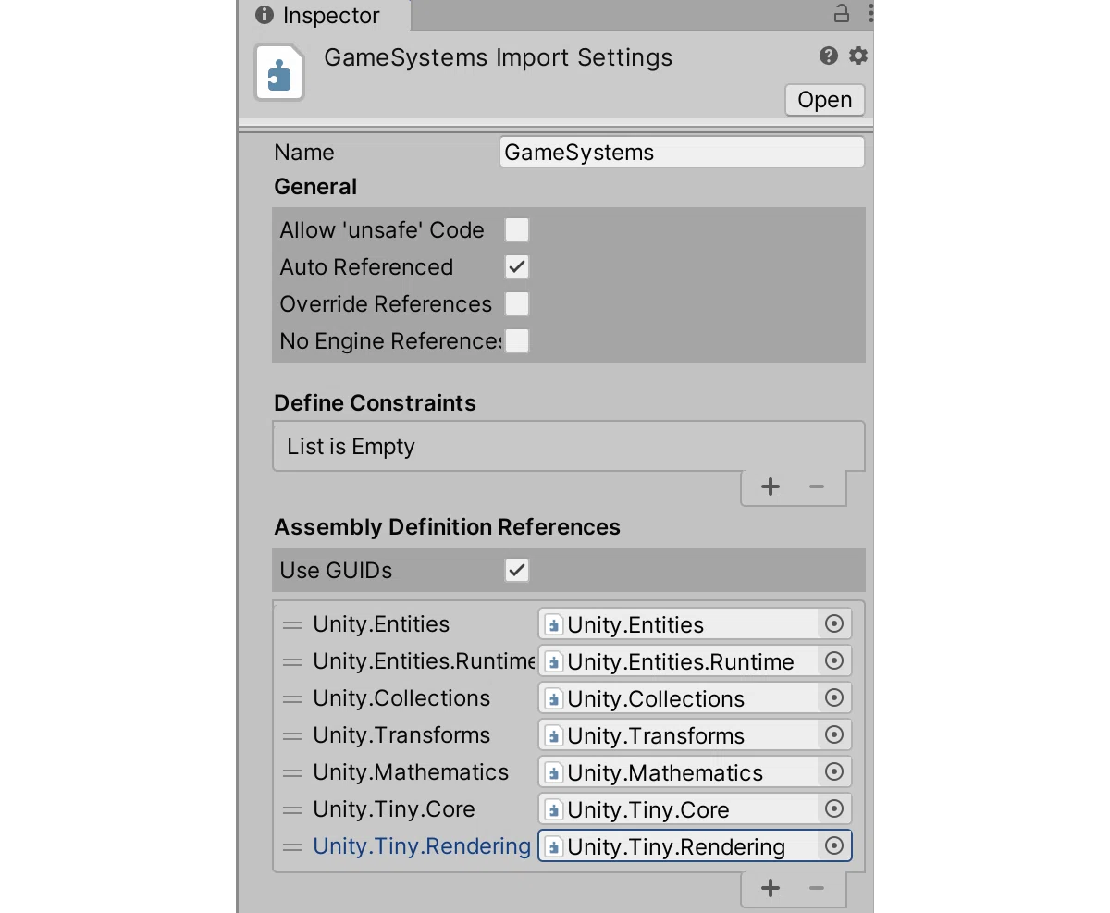The width and height of the screenshot is (1110, 913).
Task: Grab drag handle of Unity.Mathematics row
Action: 292,773
